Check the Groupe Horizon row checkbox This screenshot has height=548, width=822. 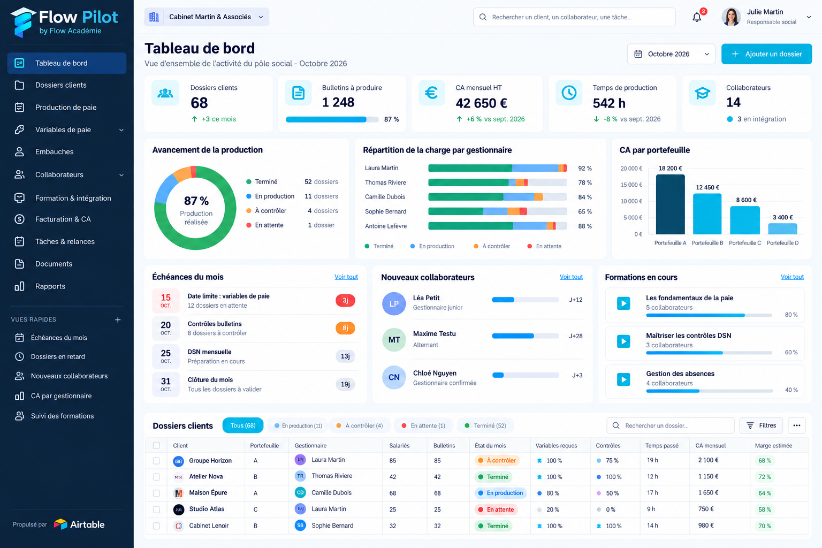[x=156, y=461]
